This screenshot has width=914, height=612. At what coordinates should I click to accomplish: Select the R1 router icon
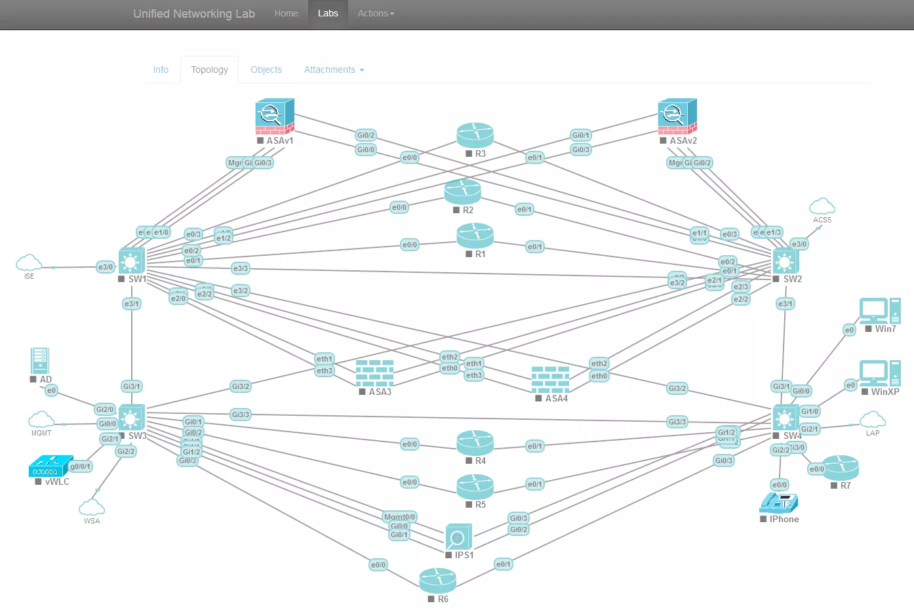click(475, 235)
